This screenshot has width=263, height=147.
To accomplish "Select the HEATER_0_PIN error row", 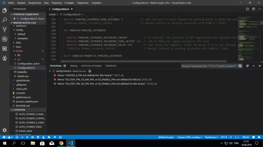I will (154, 75).
